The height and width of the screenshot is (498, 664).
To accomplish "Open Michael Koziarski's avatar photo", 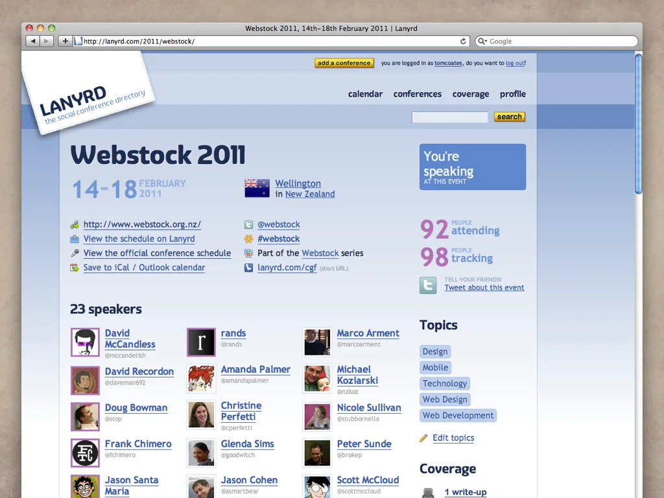I will [x=317, y=379].
